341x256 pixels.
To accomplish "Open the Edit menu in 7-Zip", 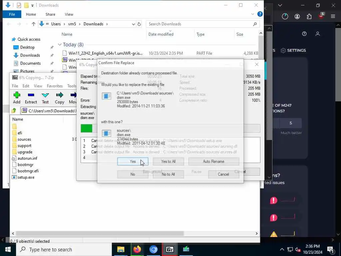I will coord(26,86).
